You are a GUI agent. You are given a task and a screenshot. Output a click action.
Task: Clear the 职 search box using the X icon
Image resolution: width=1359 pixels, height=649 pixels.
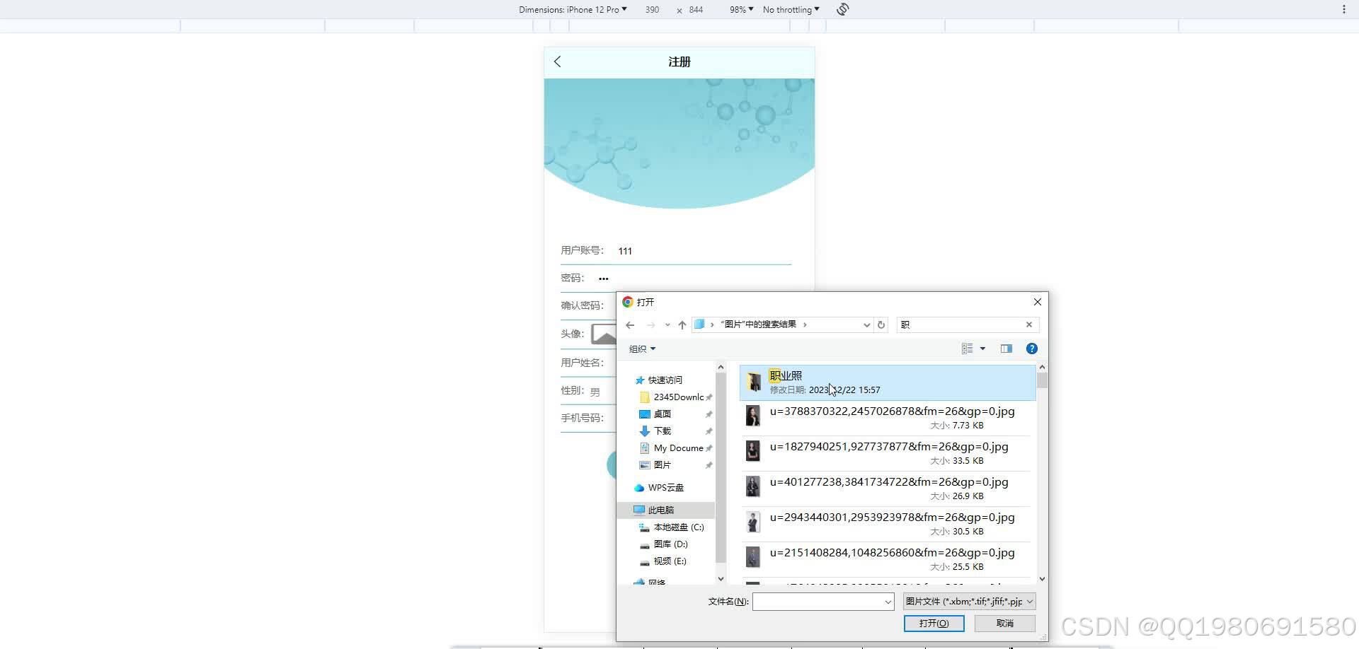(1028, 324)
